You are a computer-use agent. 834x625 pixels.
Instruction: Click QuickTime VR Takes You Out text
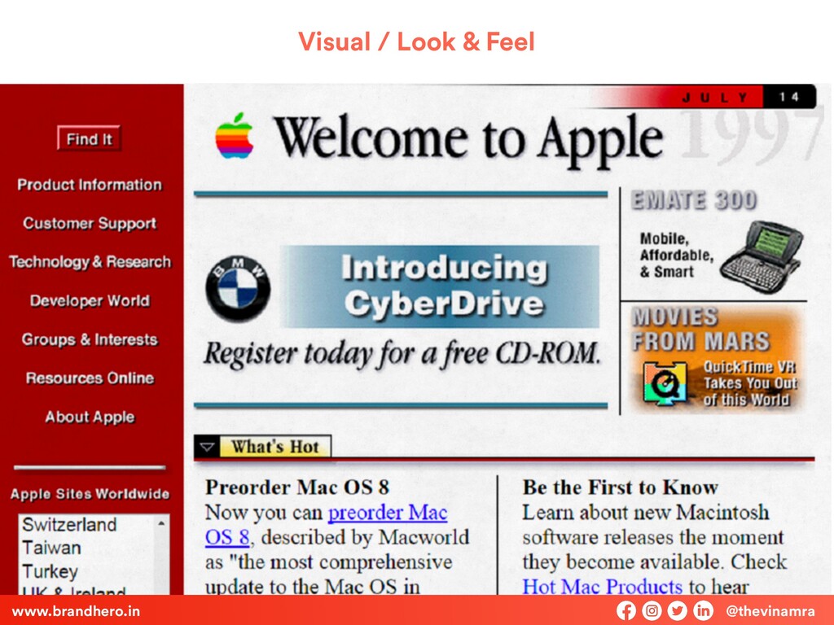pos(749,383)
